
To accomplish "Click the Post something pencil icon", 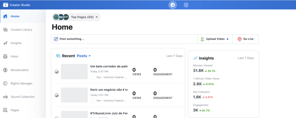I will tap(56, 39).
